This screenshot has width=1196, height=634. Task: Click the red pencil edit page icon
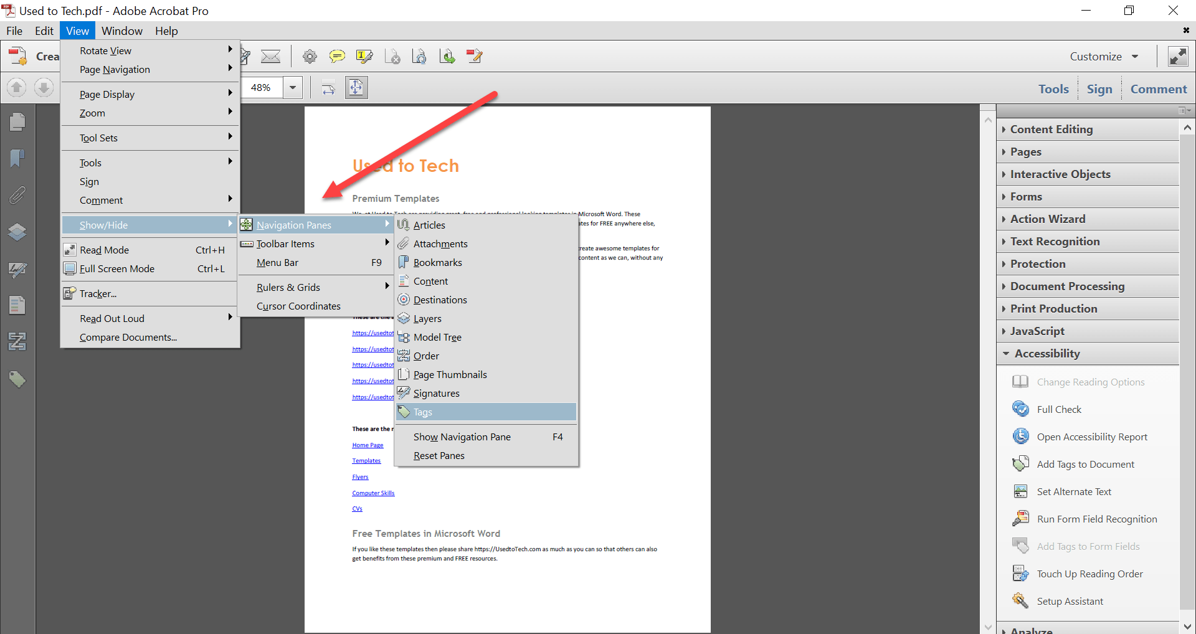pyautogui.click(x=475, y=57)
